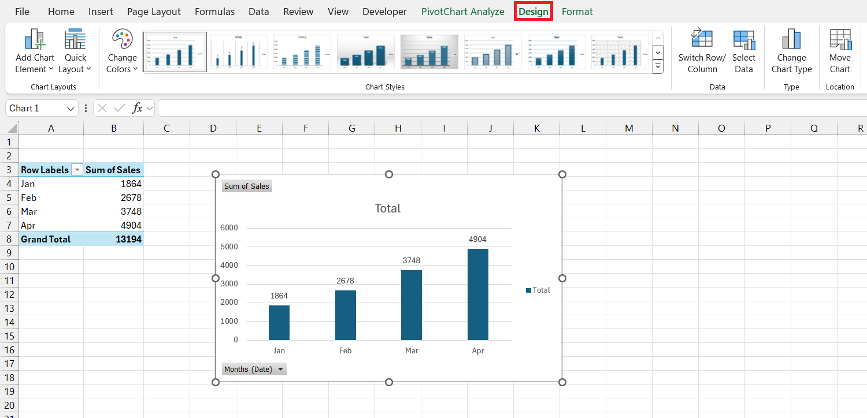Switch to the Formulas tab

(214, 11)
